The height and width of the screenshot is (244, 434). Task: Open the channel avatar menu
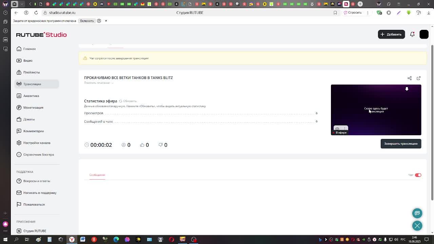pos(424,34)
